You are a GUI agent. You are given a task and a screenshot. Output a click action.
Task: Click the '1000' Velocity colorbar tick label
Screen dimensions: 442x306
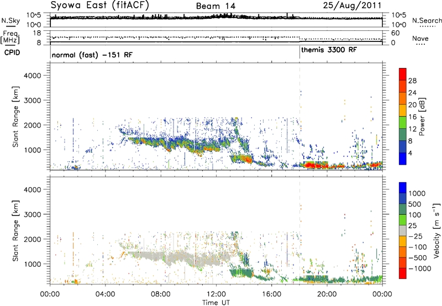417,193
